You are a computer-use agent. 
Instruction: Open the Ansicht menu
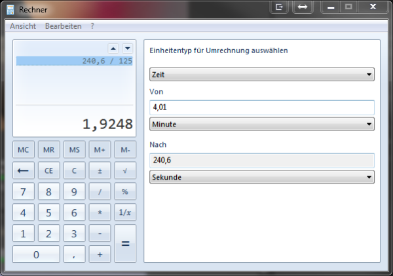point(23,26)
